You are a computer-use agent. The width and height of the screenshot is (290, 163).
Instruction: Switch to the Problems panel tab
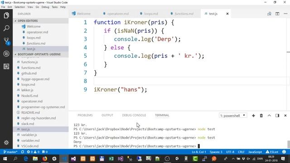point(85,115)
